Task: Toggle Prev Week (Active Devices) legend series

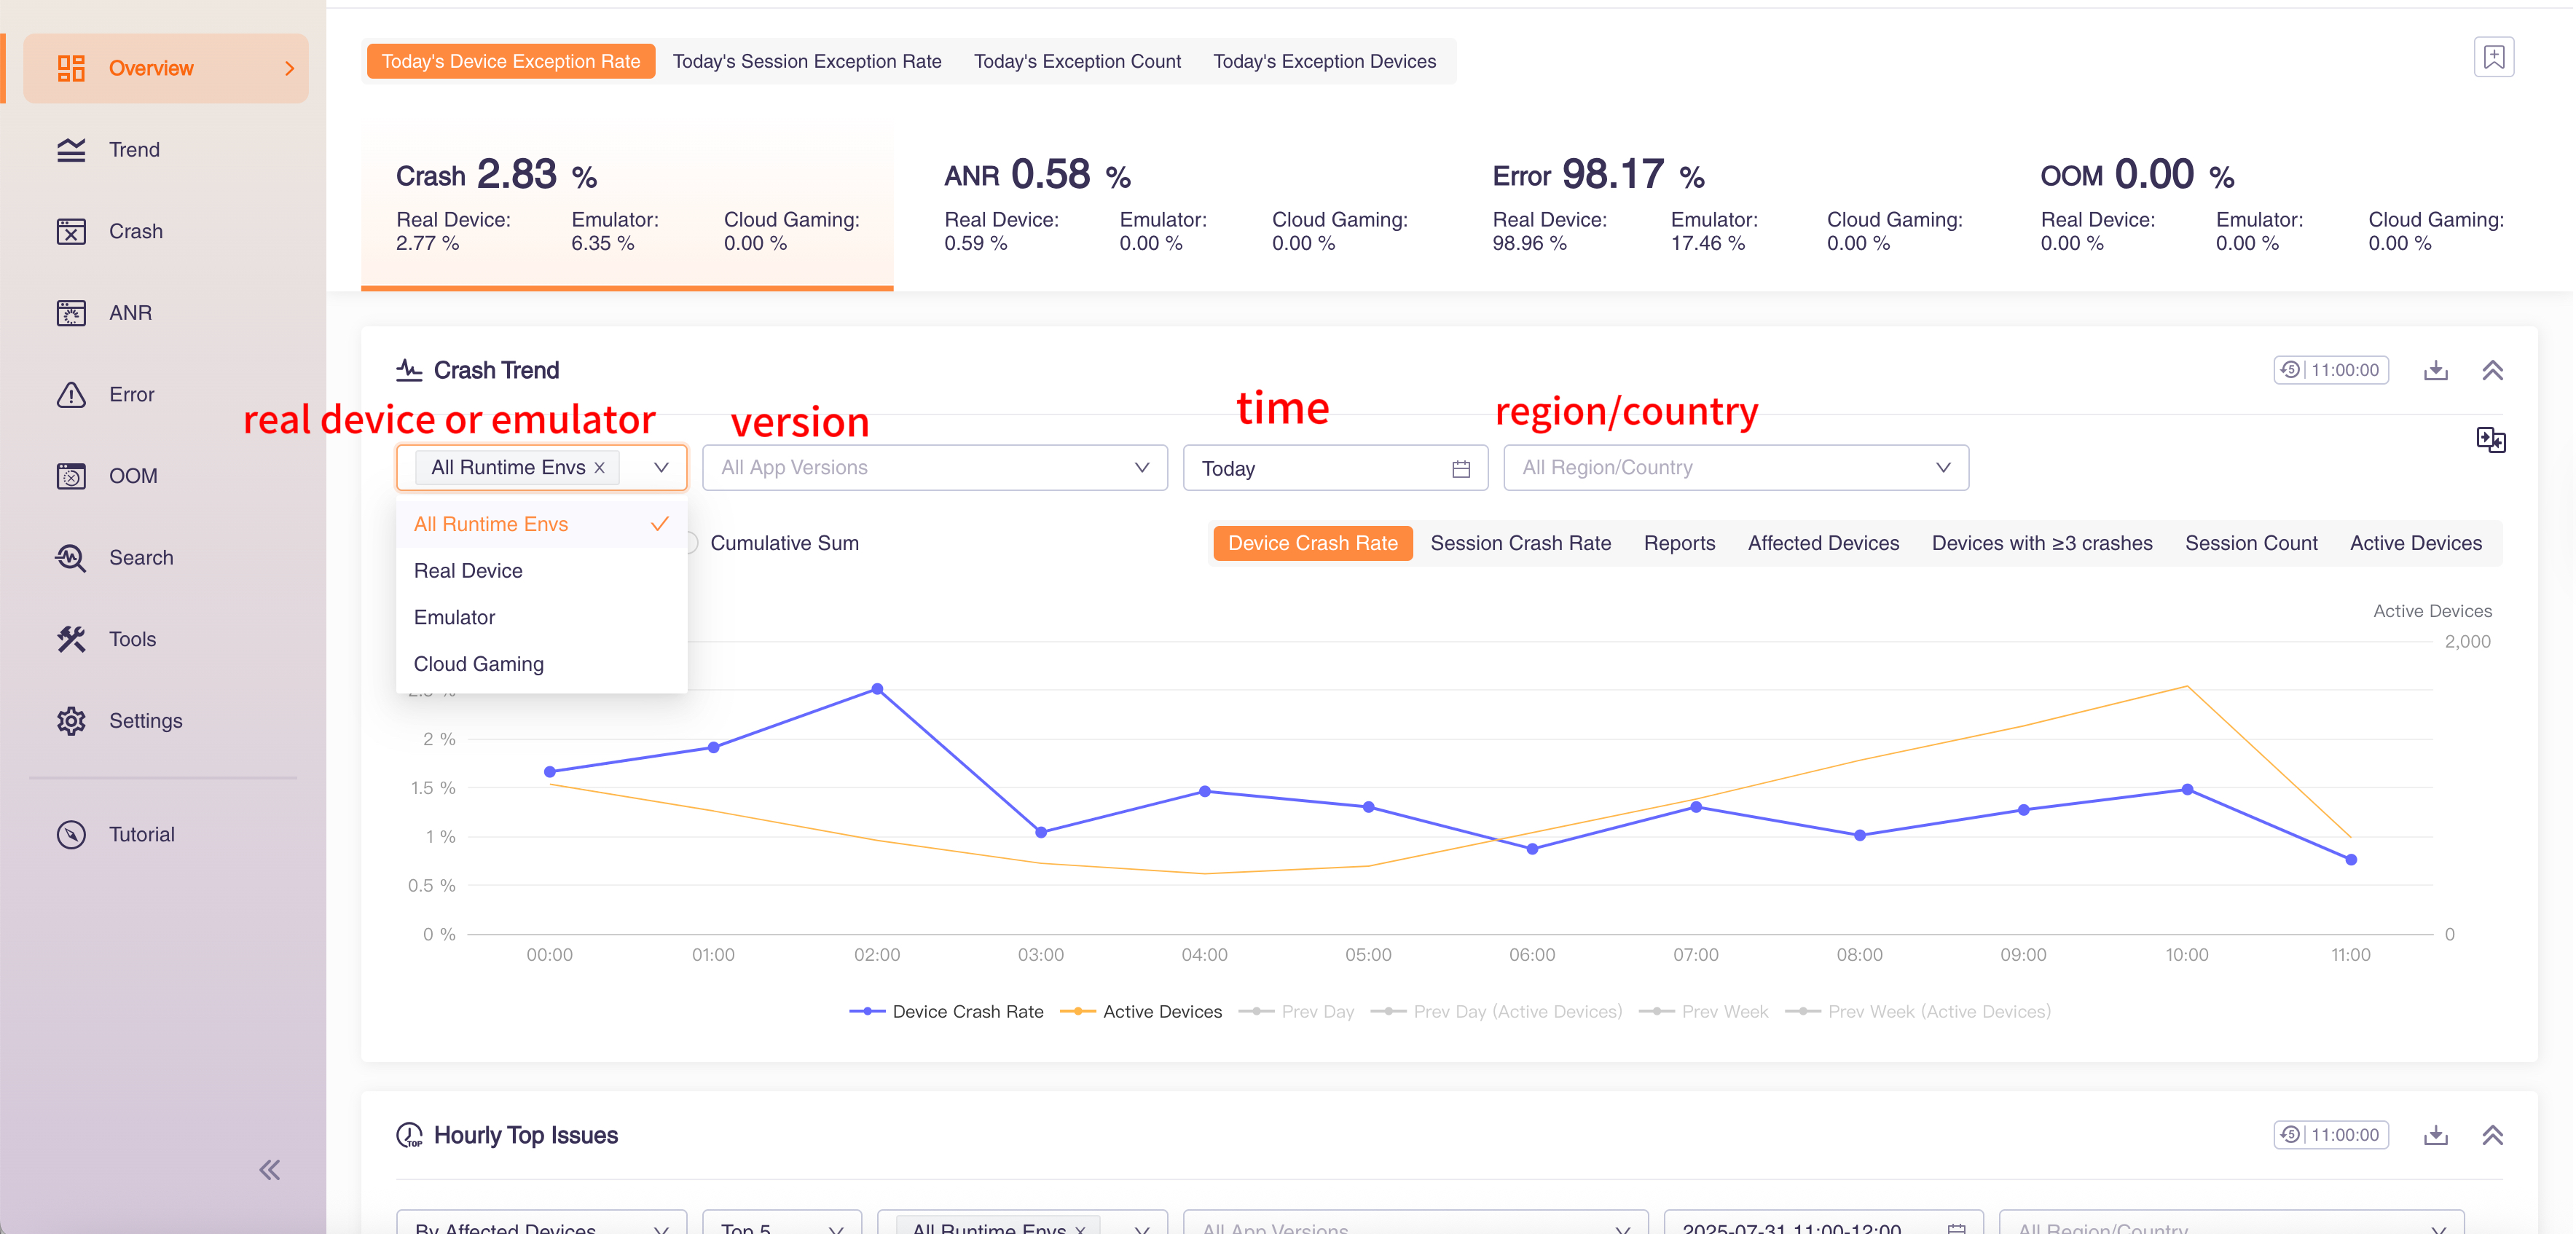Action: 1918,1012
